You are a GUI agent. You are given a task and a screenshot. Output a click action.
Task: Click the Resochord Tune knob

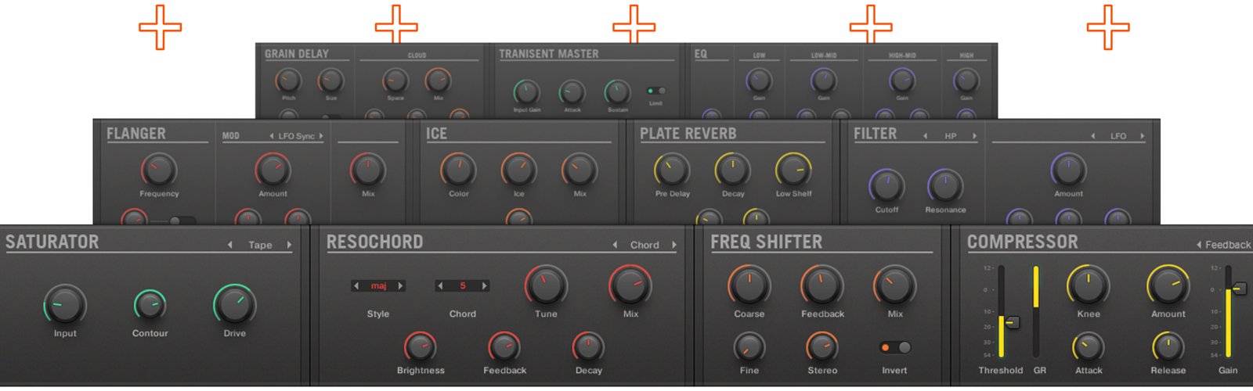click(x=546, y=286)
